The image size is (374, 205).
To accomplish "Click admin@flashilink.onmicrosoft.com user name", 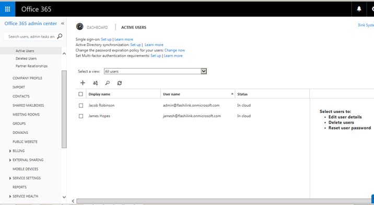I will pos(191,105).
